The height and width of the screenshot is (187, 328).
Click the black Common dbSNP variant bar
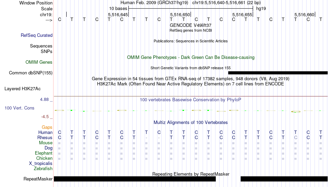278,73
